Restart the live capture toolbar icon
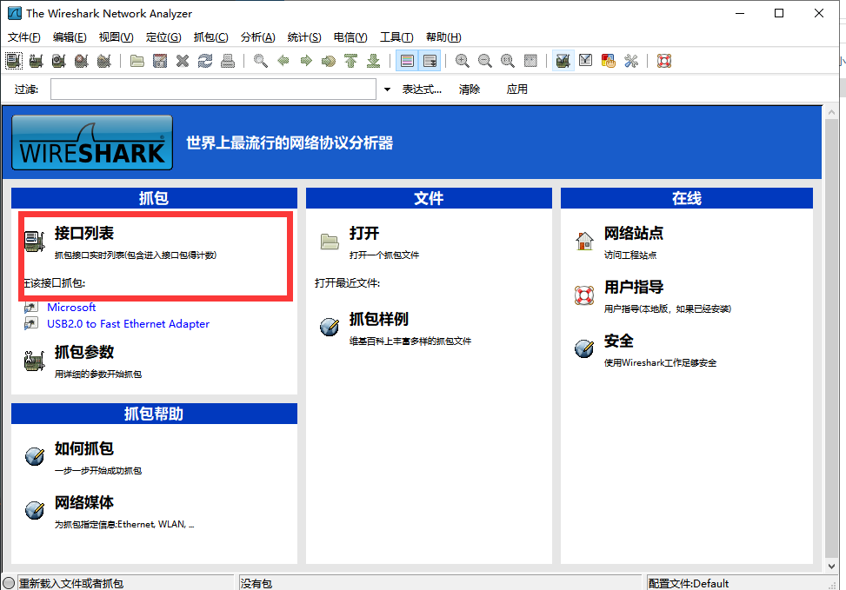The image size is (846, 590). pyautogui.click(x=104, y=61)
